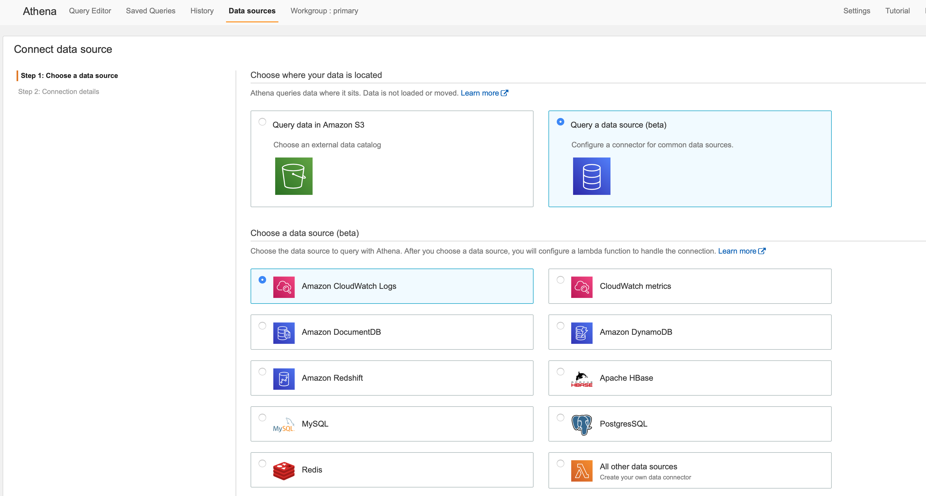This screenshot has height=496, width=926.
Task: Switch to the History tab
Action: coord(202,11)
